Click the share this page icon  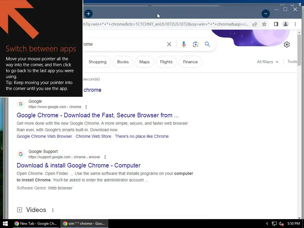coord(255,24)
